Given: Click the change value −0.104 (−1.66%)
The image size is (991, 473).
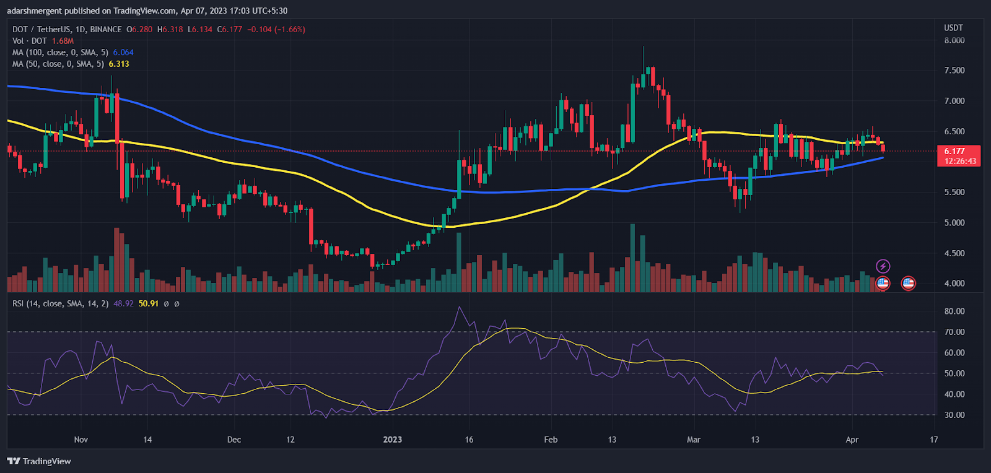Looking at the screenshot, I should (x=276, y=29).
